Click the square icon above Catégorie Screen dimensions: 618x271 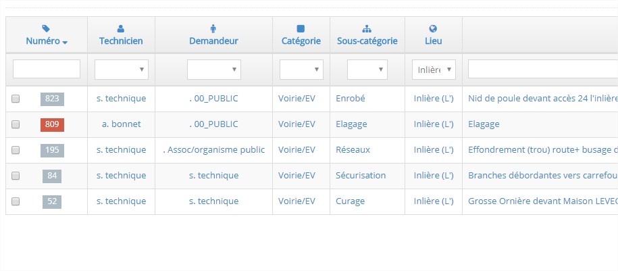coord(301,29)
